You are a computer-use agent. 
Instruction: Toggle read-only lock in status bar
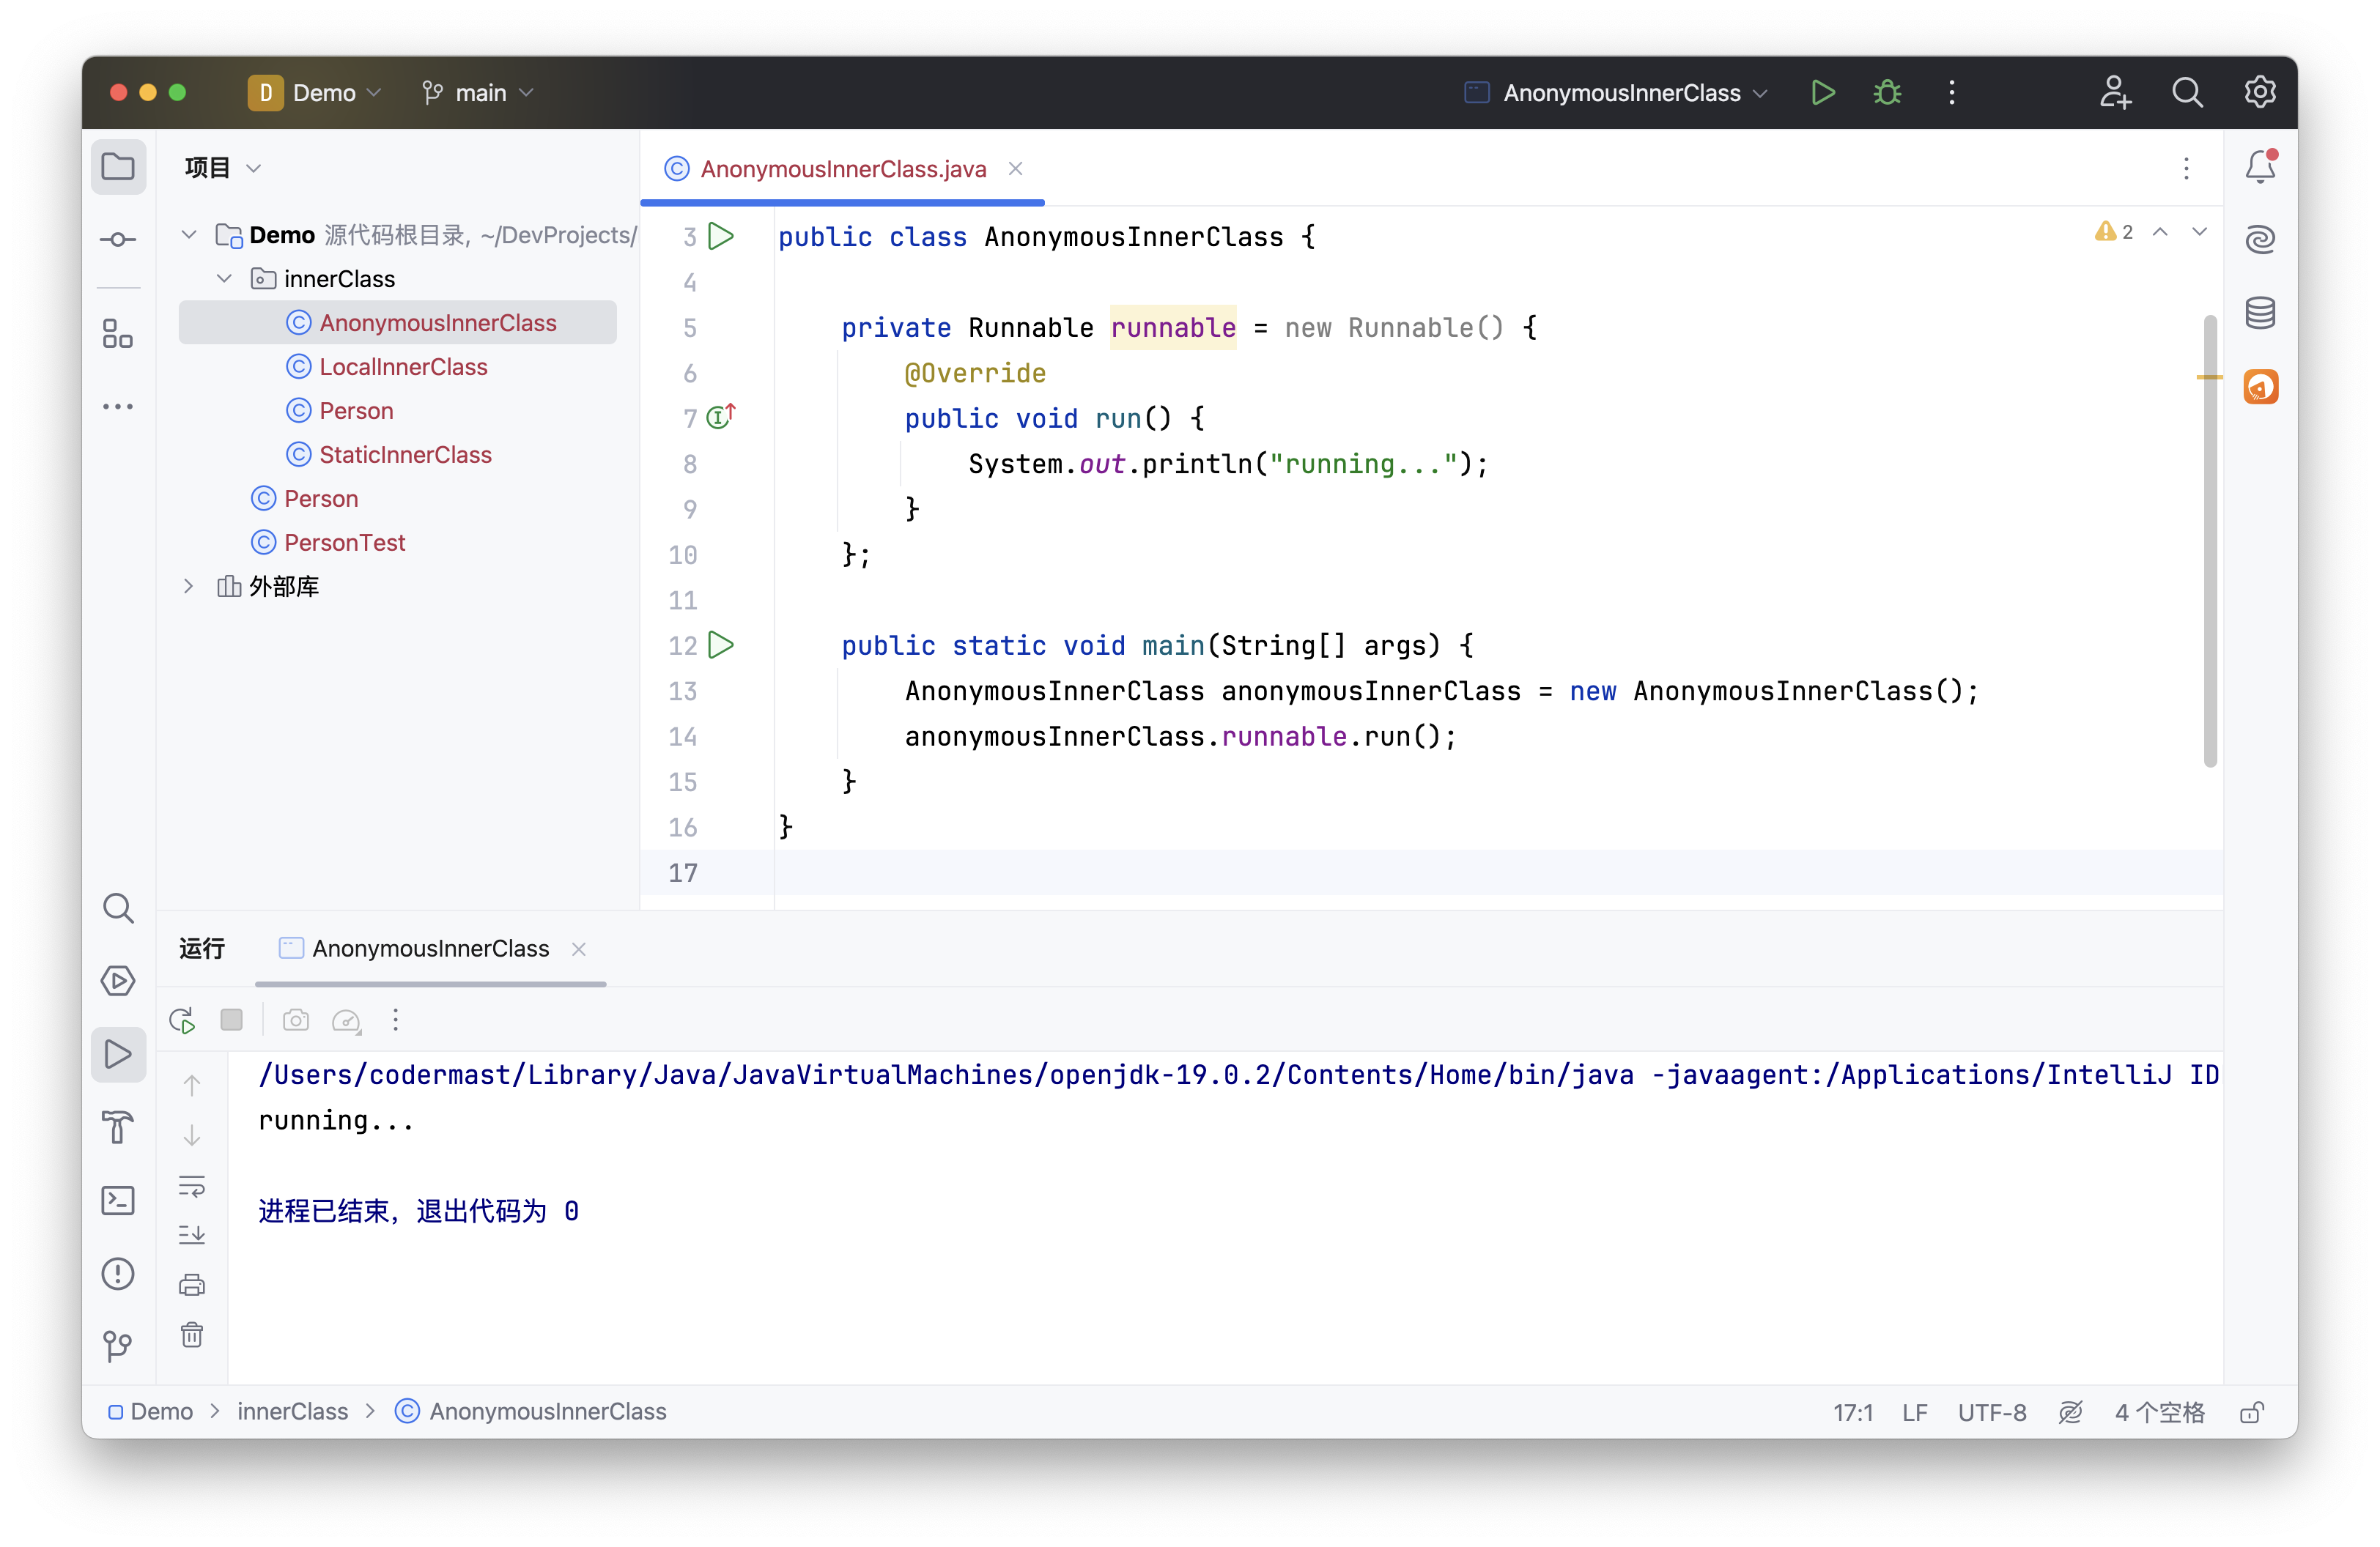click(2252, 1413)
